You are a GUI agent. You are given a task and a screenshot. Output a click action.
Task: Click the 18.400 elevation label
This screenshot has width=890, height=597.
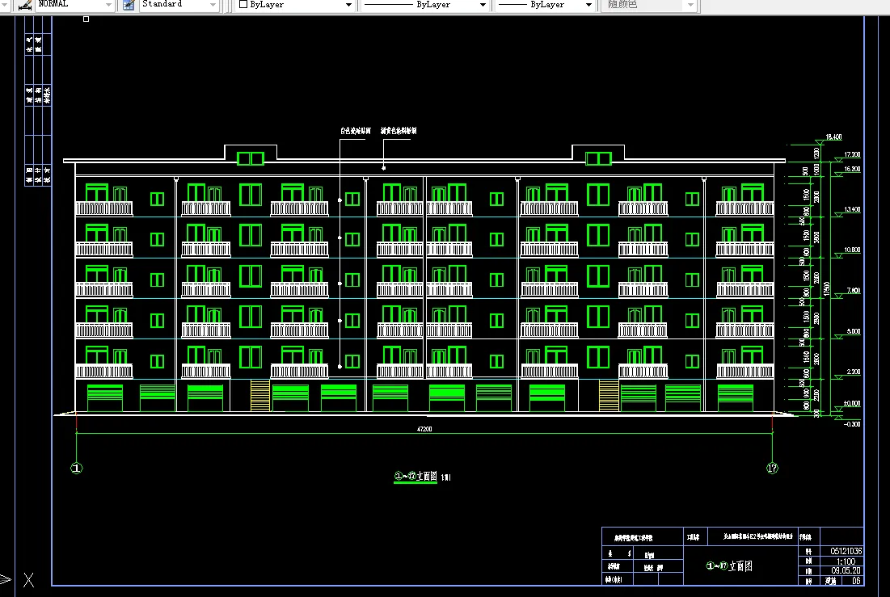(833, 137)
